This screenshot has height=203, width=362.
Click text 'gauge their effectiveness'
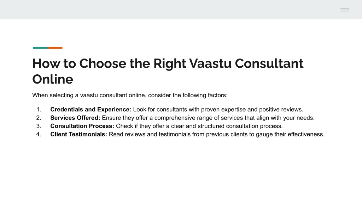[x=290, y=134]
